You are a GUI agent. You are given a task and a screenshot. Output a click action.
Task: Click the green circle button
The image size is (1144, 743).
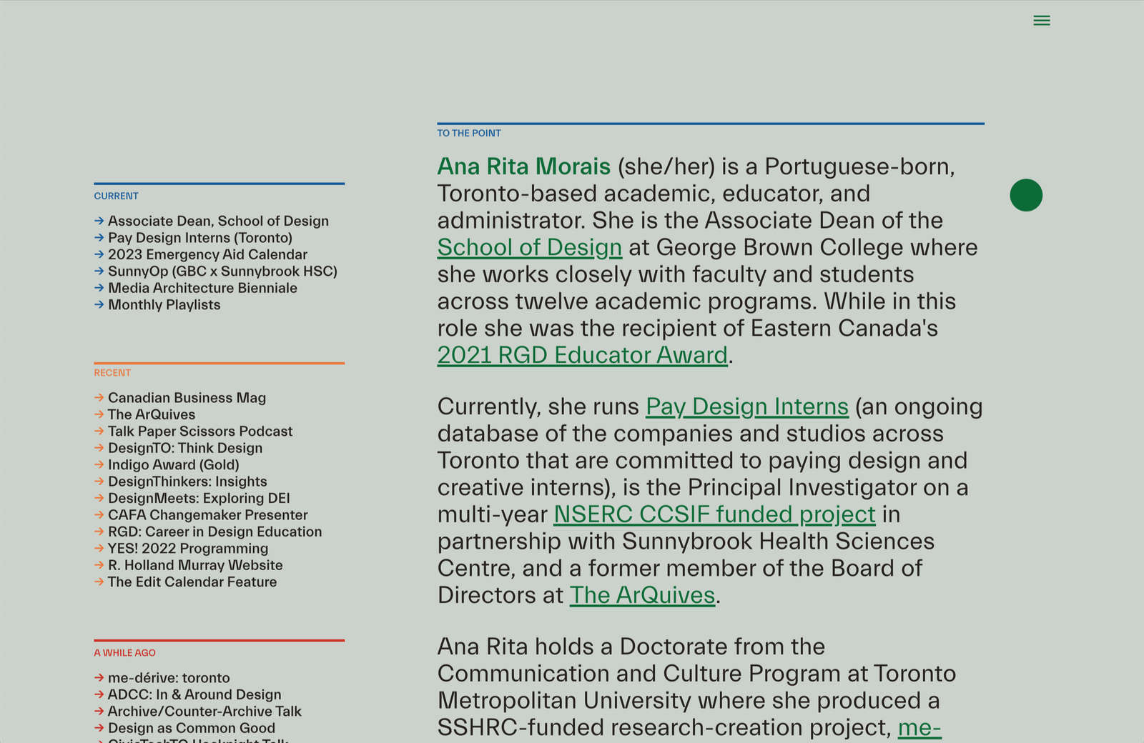pyautogui.click(x=1026, y=195)
